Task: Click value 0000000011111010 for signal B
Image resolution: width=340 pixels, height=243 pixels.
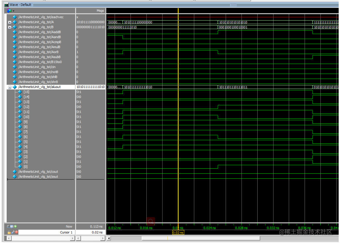Action: coord(90,27)
